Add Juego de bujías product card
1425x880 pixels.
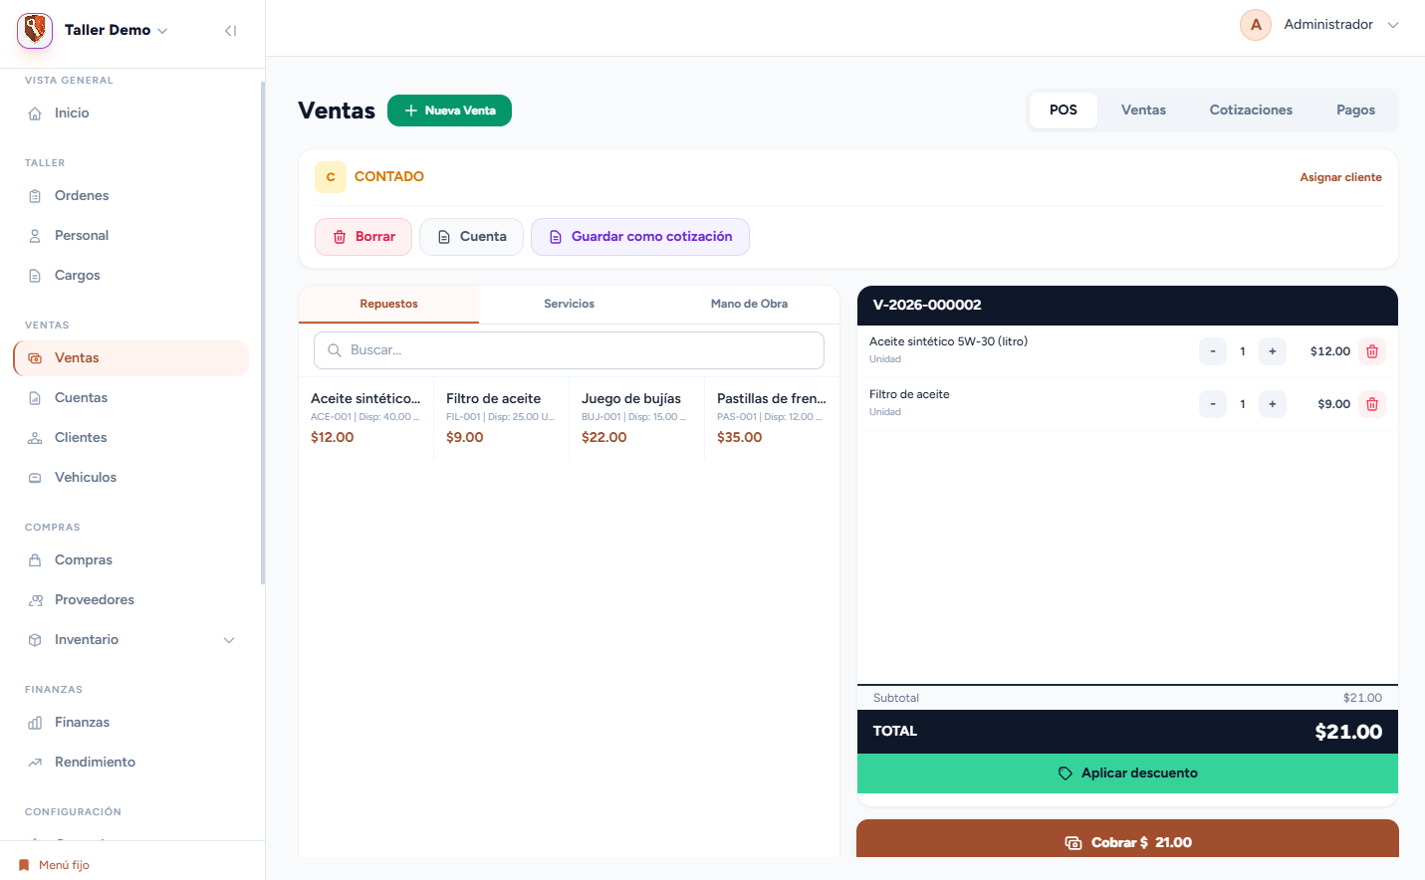pos(636,418)
